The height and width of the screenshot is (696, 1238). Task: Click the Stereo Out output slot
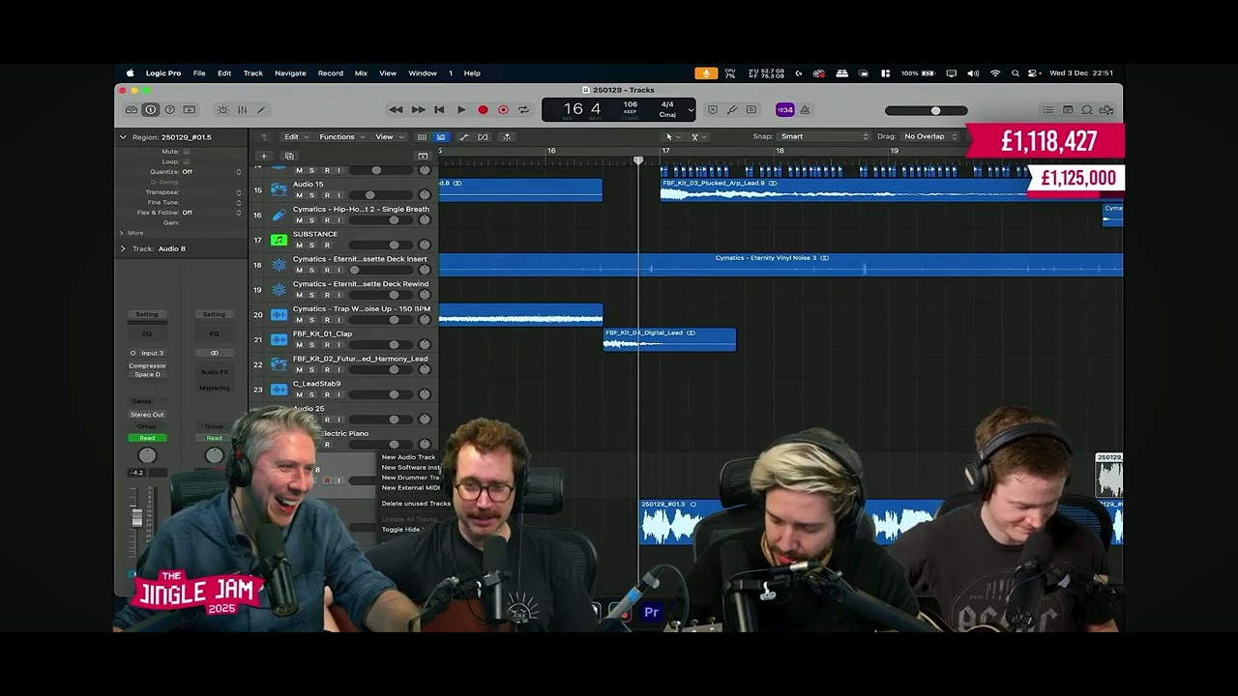tap(147, 415)
